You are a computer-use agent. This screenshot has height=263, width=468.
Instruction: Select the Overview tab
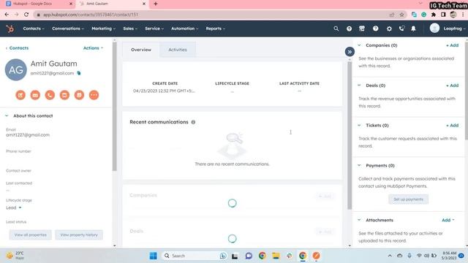[x=141, y=50]
